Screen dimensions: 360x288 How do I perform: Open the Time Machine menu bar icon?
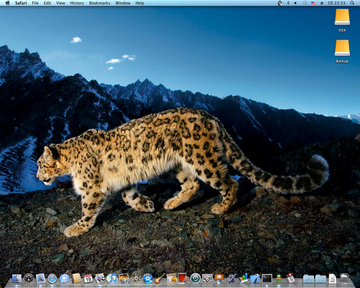pyautogui.click(x=305, y=3)
